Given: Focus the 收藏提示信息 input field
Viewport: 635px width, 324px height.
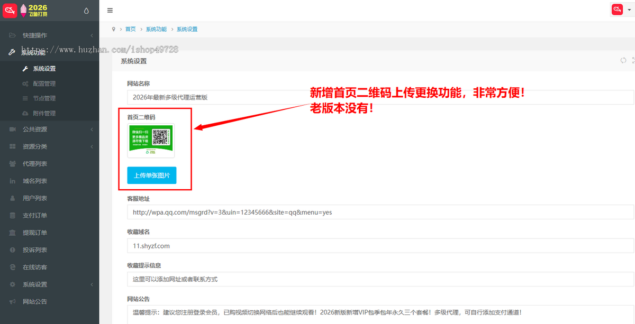Looking at the screenshot, I should (380, 279).
